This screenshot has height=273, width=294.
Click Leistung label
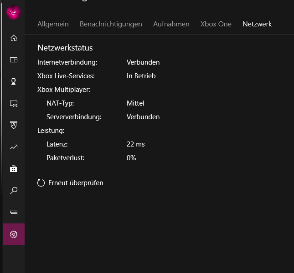(51, 131)
